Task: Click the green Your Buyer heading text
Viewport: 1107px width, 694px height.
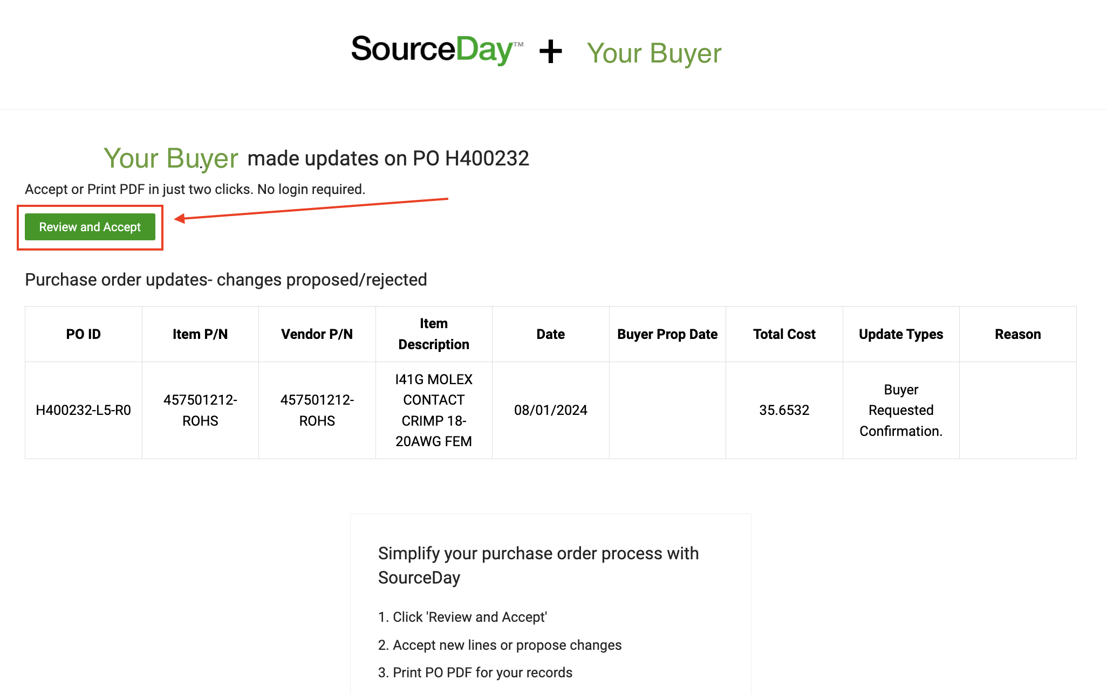Action: [x=170, y=158]
